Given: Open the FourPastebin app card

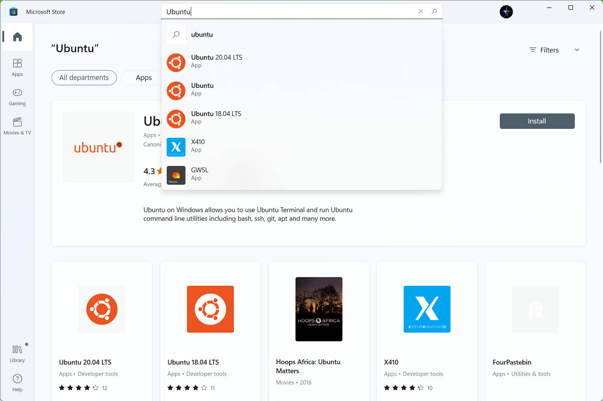Looking at the screenshot, I should (x=535, y=331).
